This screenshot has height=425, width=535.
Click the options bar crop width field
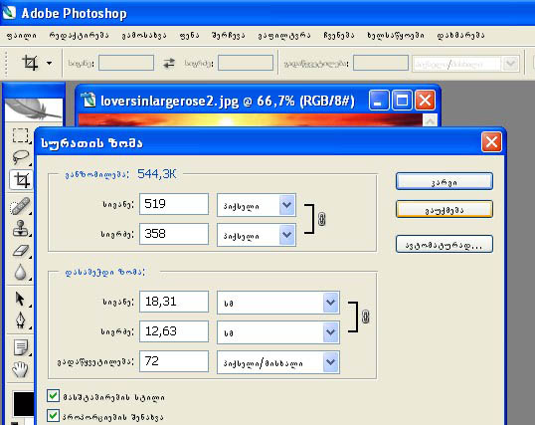126,64
